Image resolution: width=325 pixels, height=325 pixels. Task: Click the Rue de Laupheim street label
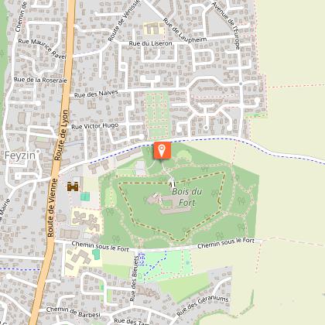pos(186,31)
